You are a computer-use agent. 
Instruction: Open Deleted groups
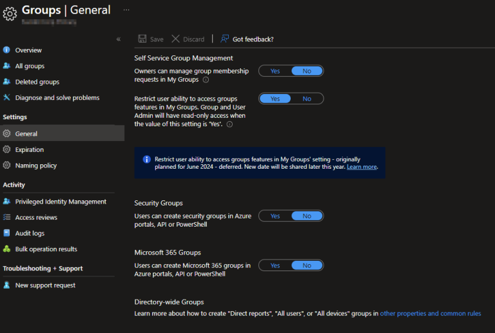(37, 82)
